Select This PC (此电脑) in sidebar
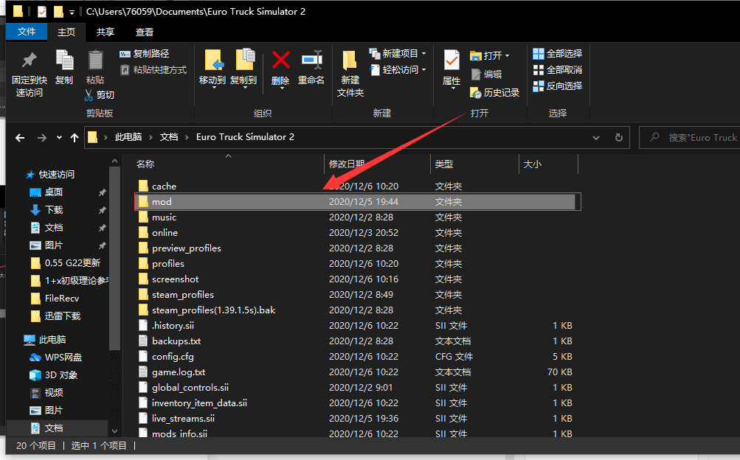Screen dimensions: 740x460 45,340
